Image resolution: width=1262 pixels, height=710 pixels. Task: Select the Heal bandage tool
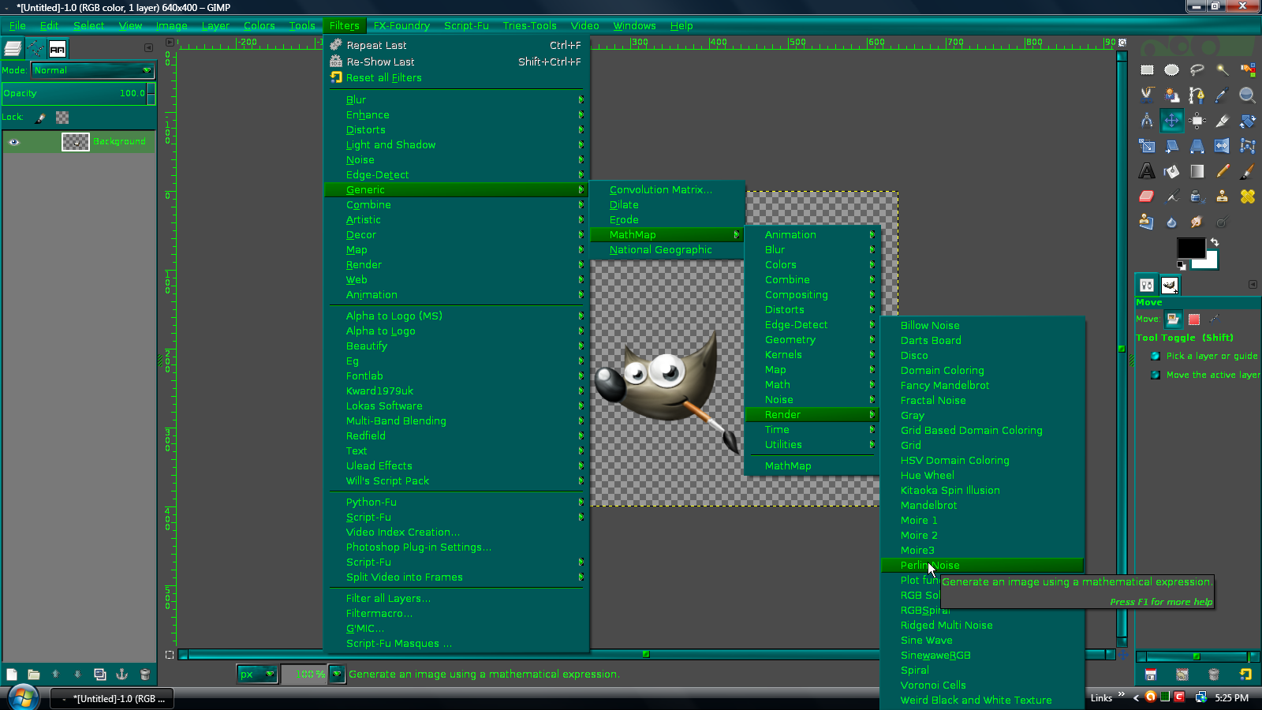click(x=1248, y=196)
